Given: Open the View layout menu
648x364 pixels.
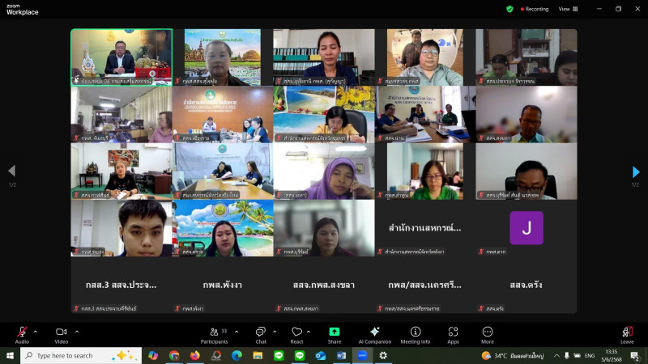Looking at the screenshot, I should coord(567,9).
